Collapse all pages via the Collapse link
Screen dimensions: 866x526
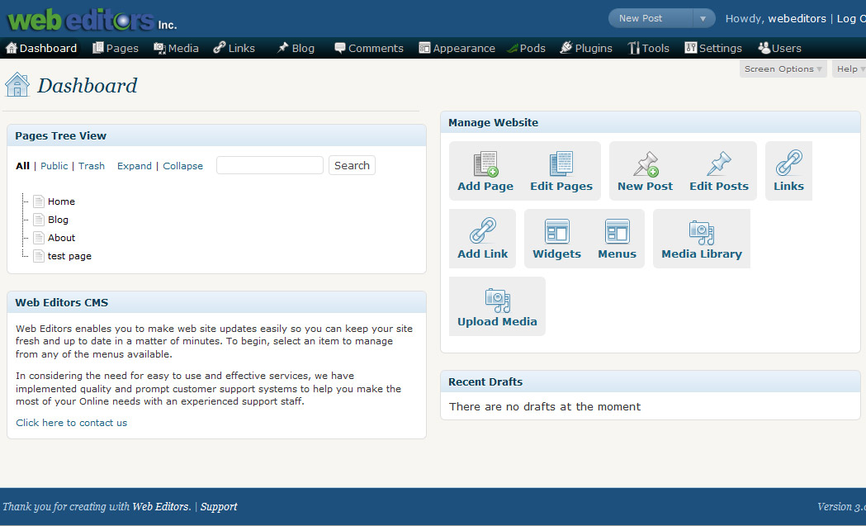pyautogui.click(x=182, y=166)
